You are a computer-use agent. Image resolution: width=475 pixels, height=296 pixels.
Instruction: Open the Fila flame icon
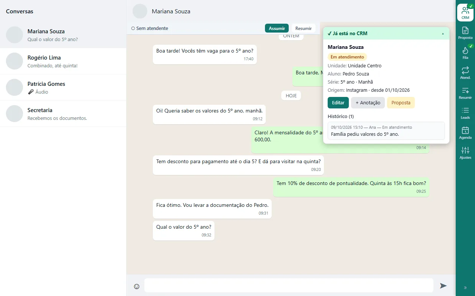click(465, 53)
